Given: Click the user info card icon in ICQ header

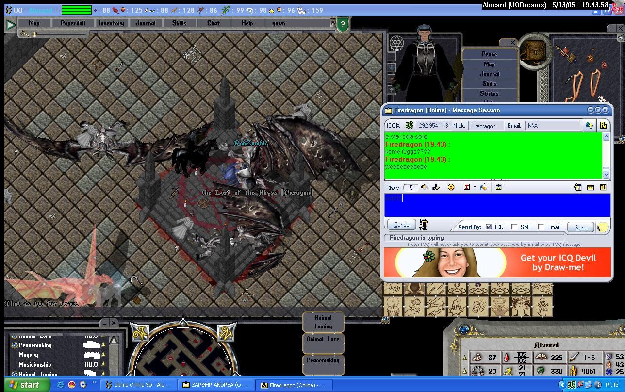Looking at the screenshot, I should point(603,125).
